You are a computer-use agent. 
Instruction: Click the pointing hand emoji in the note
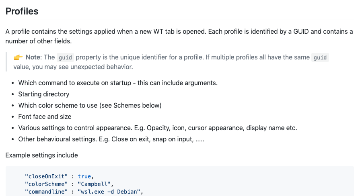[19, 57]
